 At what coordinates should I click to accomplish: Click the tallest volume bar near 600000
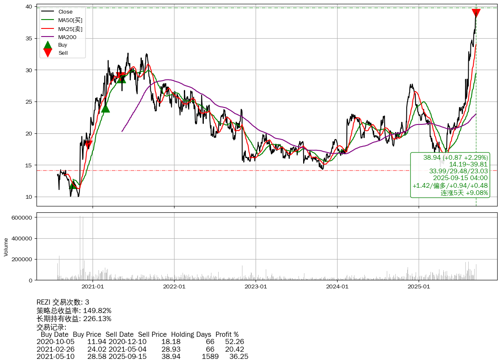80,248
